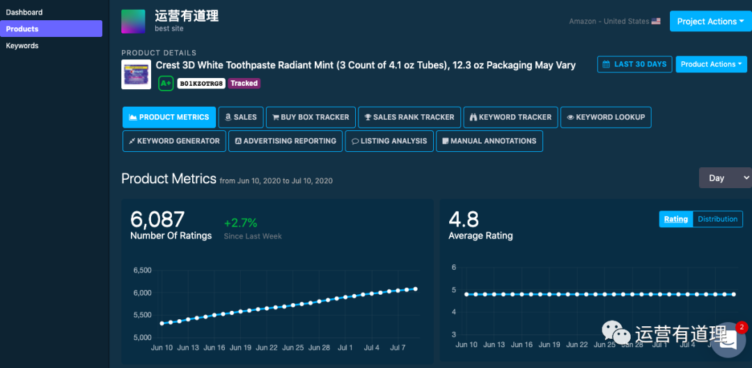752x368 pixels.
Task: Click the last data point in ratings chart
Action: pyautogui.click(x=415, y=289)
